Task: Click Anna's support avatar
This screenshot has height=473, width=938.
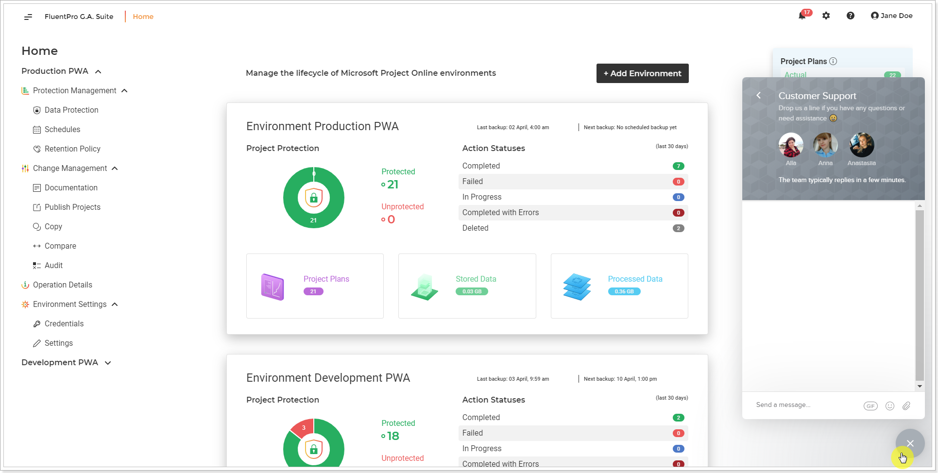Action: point(825,145)
